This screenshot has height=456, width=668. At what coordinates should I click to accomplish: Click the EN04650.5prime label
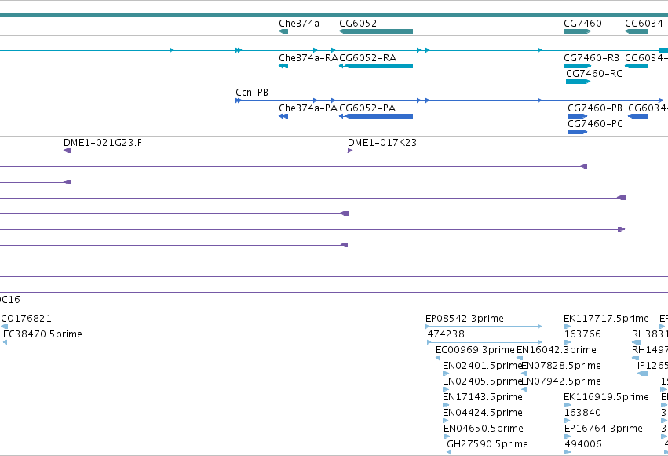(483, 429)
